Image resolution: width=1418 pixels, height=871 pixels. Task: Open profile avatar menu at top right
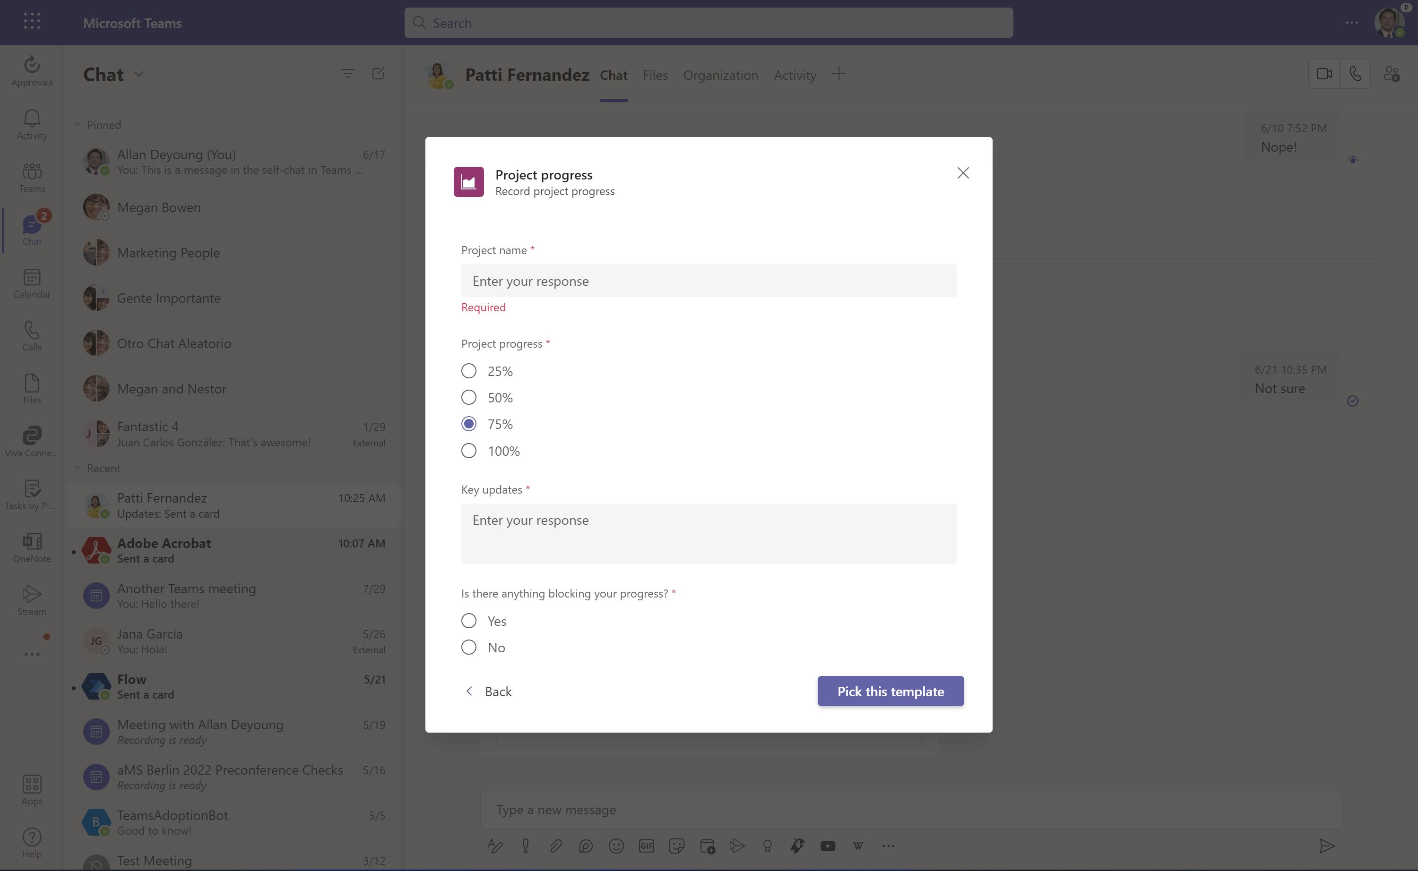(x=1390, y=23)
